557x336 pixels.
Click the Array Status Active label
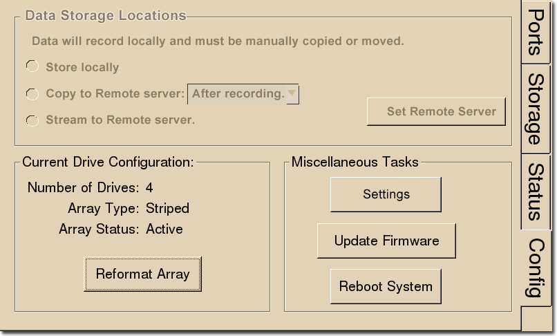(164, 230)
